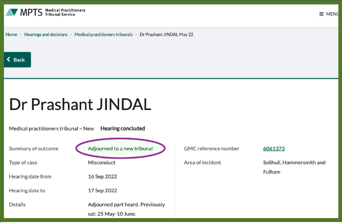Click the 'Hearing date from' label

30,177
